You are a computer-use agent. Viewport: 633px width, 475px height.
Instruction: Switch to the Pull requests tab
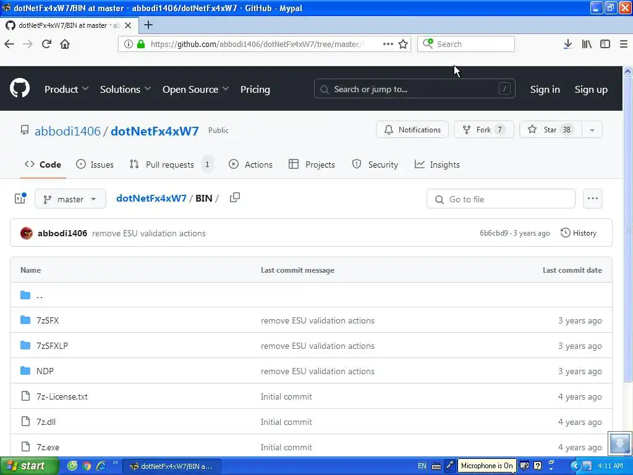pyautogui.click(x=171, y=165)
